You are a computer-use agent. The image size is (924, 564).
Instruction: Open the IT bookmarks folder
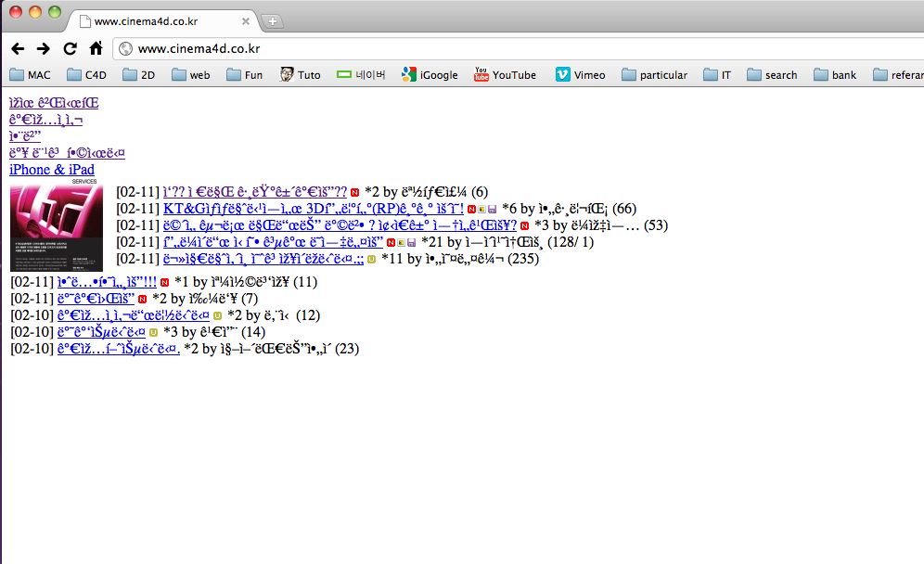717,75
